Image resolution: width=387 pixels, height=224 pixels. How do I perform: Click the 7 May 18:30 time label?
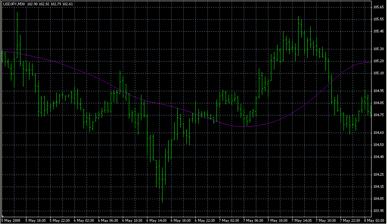(325, 221)
